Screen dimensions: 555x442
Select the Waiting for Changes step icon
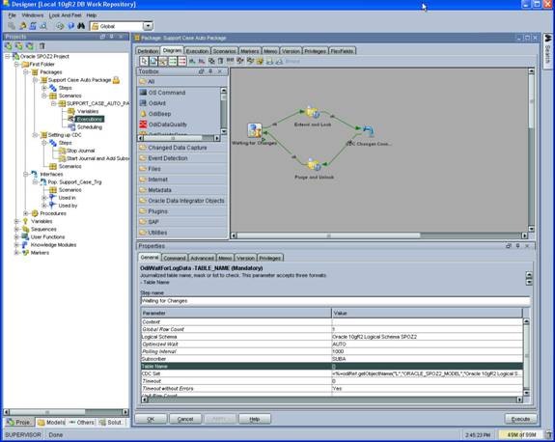pos(255,130)
